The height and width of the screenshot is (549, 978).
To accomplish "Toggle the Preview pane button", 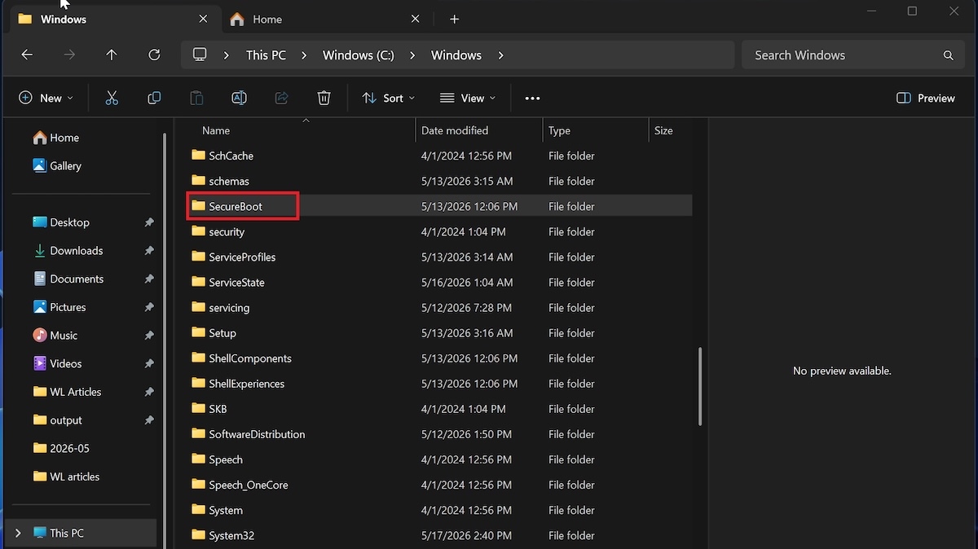I will coord(925,98).
